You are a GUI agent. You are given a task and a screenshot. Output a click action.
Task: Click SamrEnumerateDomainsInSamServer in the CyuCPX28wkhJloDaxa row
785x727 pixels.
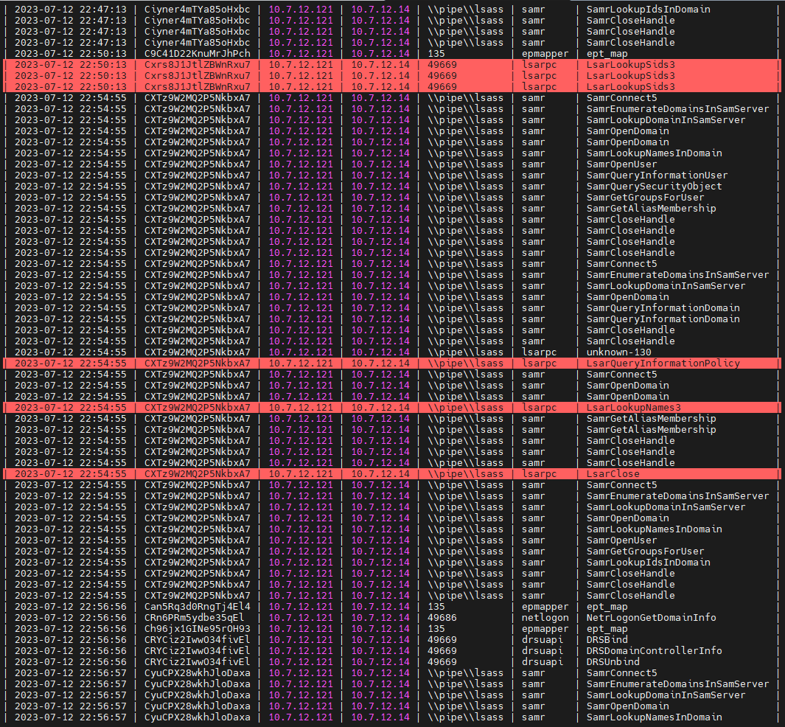(x=678, y=684)
